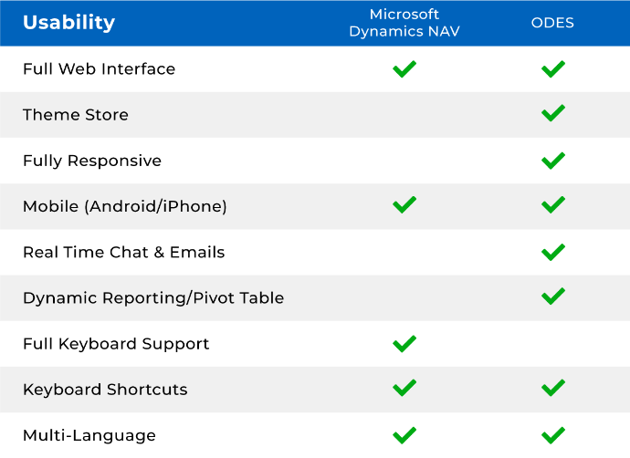Select the ODES checkmark for Mobile (Android/iPhone)

coord(553,204)
